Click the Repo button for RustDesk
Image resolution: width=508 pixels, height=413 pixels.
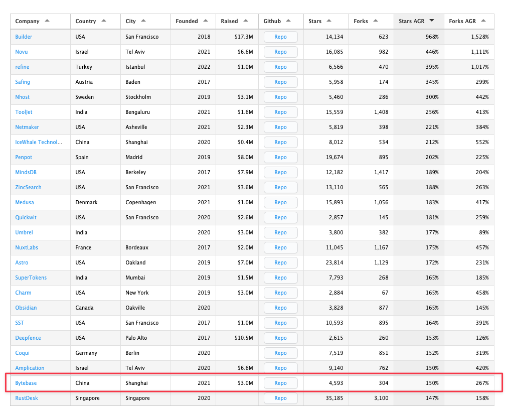pyautogui.click(x=280, y=398)
